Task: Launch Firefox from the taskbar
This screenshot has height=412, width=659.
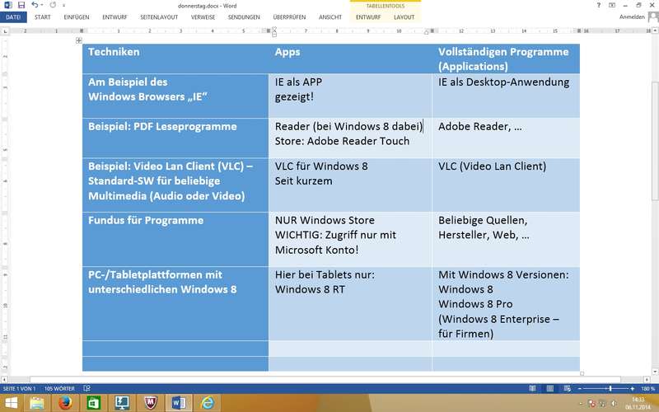Action: [x=66, y=403]
